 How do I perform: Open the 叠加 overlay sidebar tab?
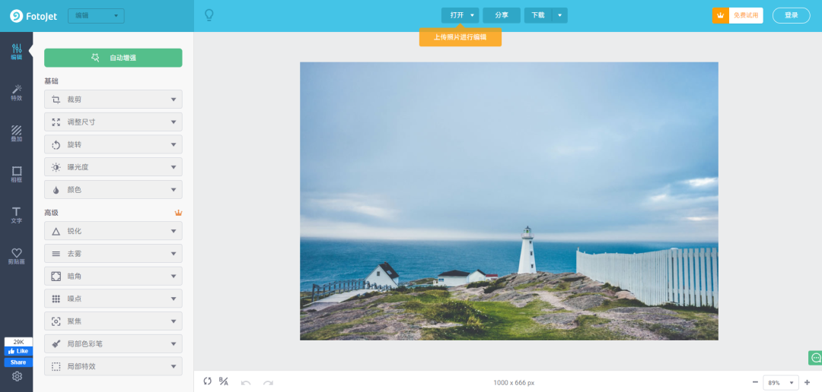16,134
